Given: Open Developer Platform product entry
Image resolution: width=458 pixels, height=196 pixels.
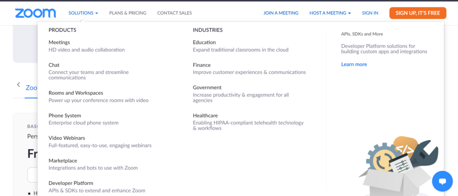Looking at the screenshot, I should coord(71,183).
